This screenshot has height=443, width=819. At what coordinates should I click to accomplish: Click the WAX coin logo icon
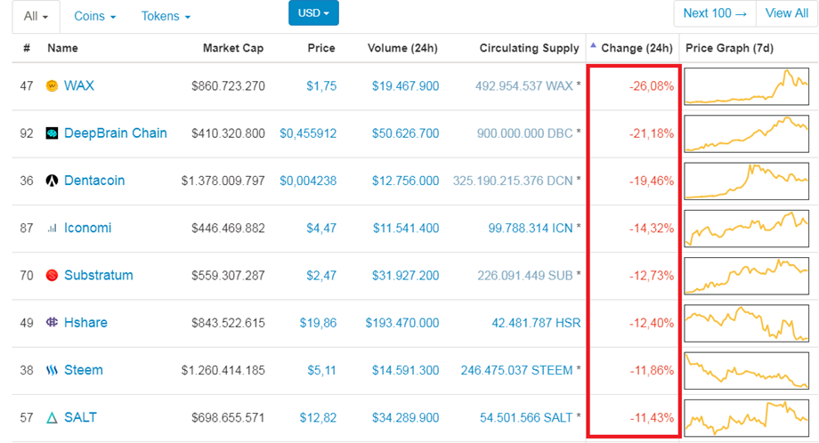point(52,86)
